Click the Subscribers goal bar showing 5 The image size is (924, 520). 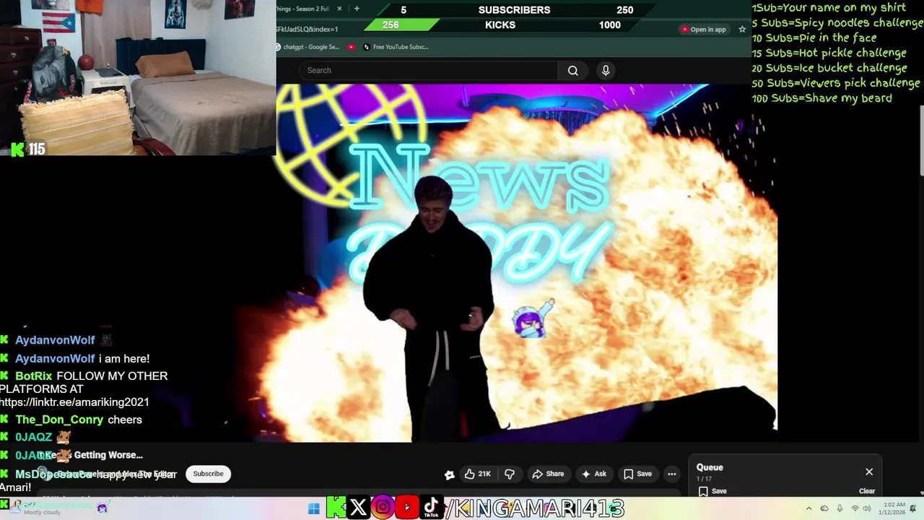point(514,9)
